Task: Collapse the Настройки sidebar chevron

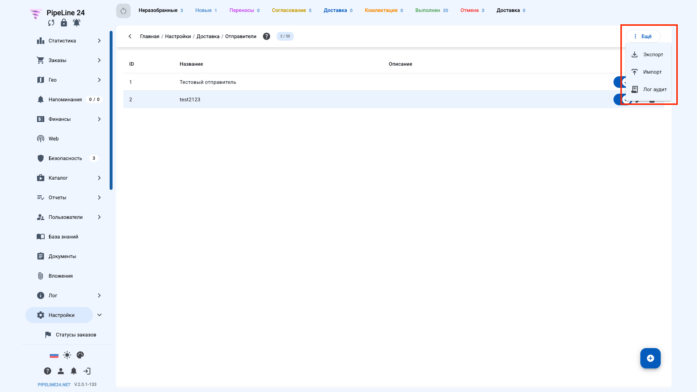Action: click(99, 315)
